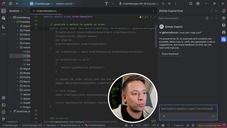Select the Program.cs file in tree

pos(25,107)
